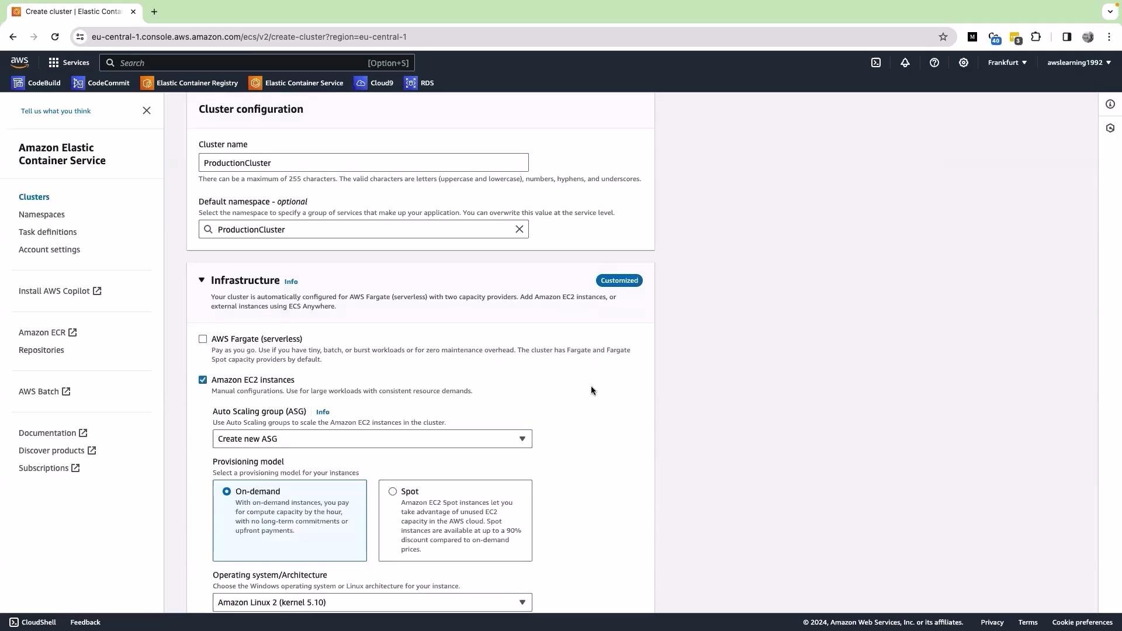Open the Operating system/Architecture dropdown
Screen dimensions: 1122x631
pos(372,602)
